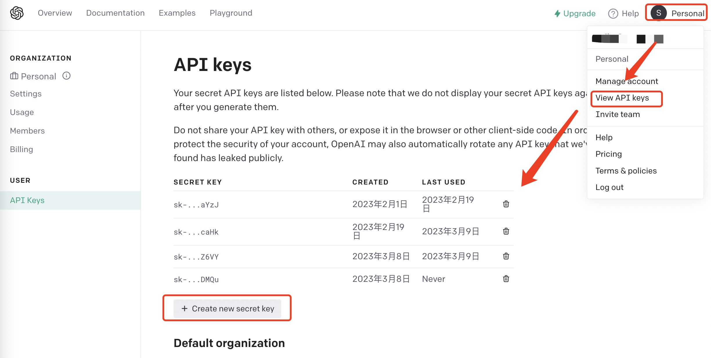Open the Documentation page
This screenshot has height=358, width=711.
(115, 13)
